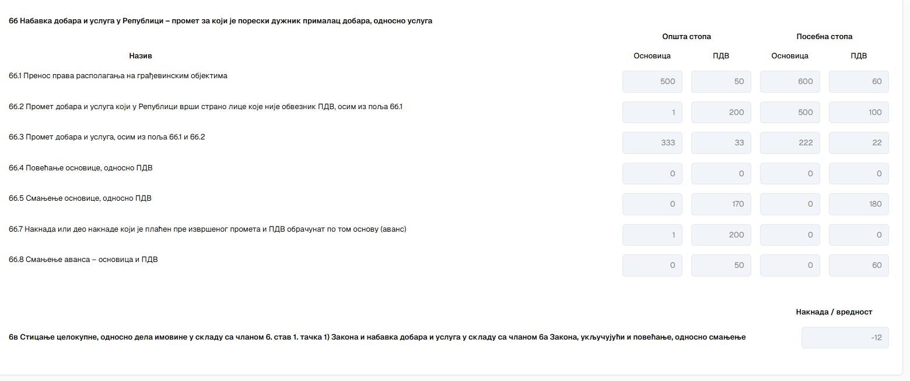Focus the 6б.3 Посебна стопа ПДВ field showing 22

(x=859, y=143)
